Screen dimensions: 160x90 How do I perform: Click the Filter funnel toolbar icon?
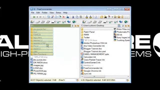109,17
